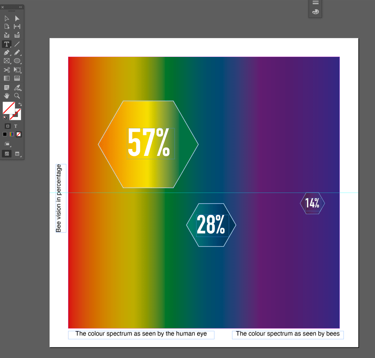Click the 57% text in large hexagon
375x358 pixels.
[149, 143]
